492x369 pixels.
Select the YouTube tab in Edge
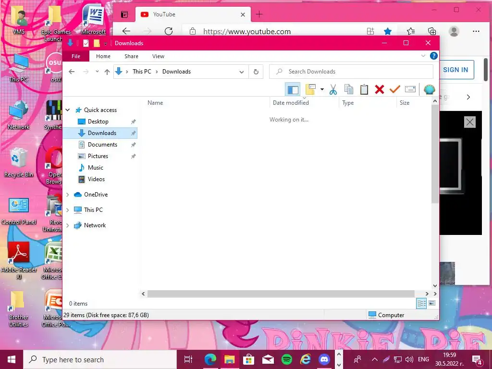tap(193, 14)
